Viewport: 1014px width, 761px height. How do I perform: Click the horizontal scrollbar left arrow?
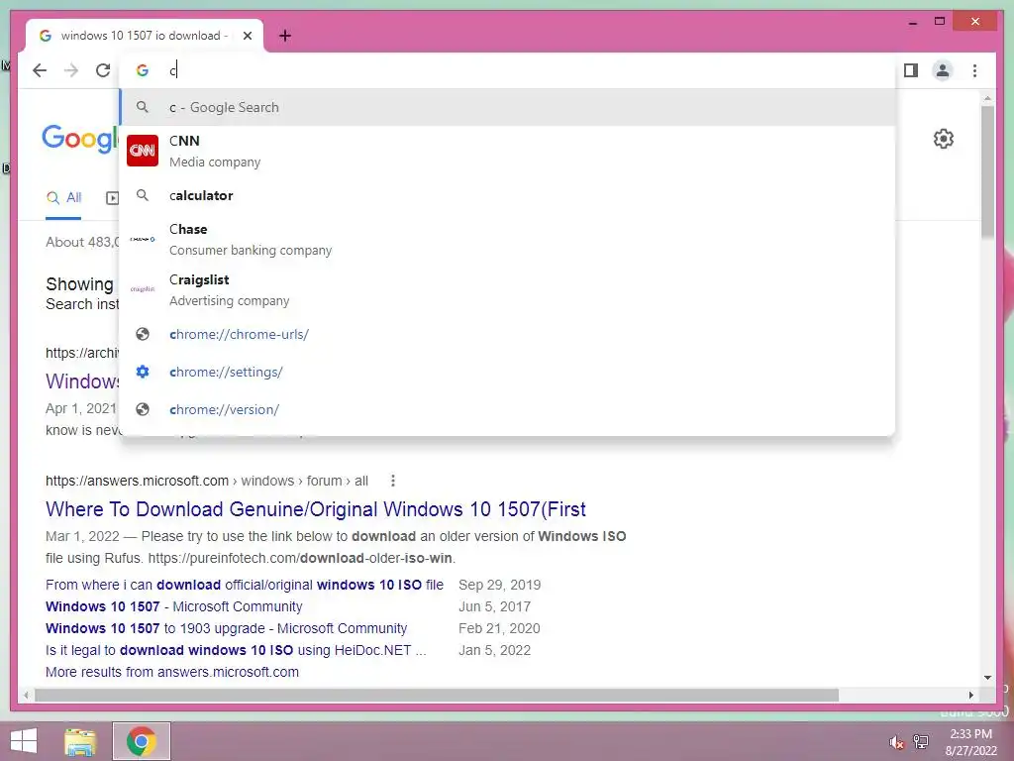coord(26,695)
